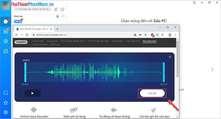Click browser forward arrow
Image resolution: width=221 pixels, height=119 pixels.
(21, 35)
